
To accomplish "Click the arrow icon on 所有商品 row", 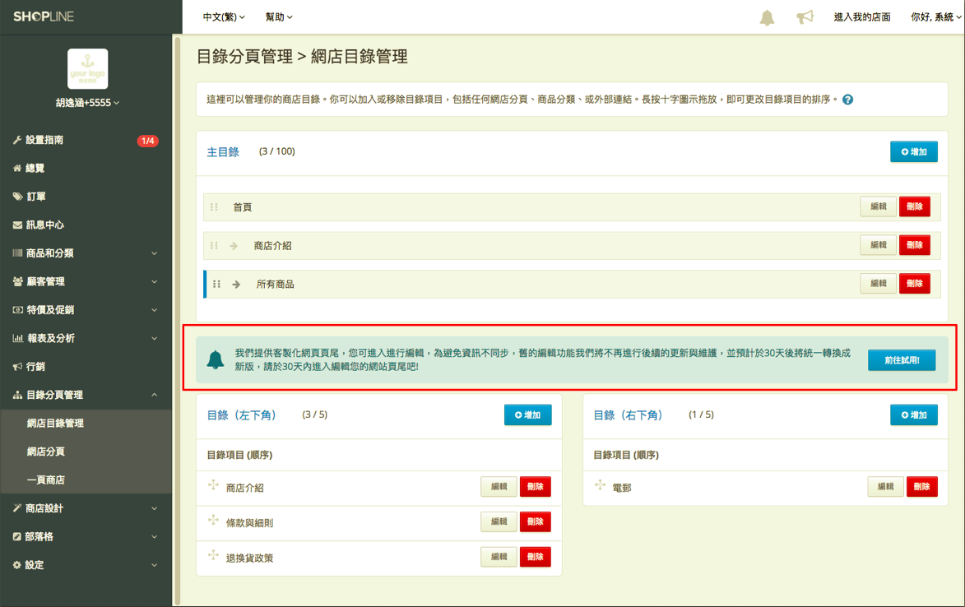I will coord(236,284).
